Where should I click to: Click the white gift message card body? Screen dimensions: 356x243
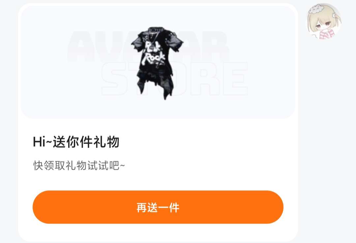(x=158, y=122)
